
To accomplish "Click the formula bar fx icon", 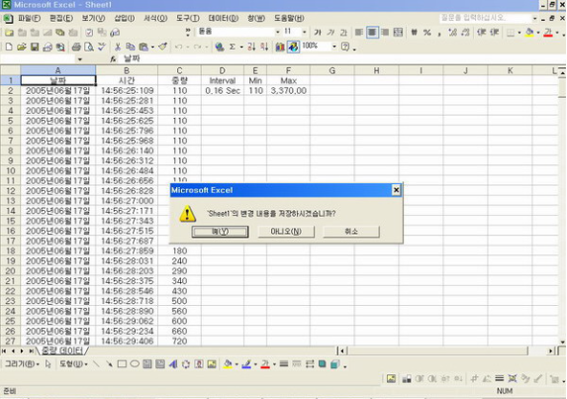I will [x=113, y=59].
